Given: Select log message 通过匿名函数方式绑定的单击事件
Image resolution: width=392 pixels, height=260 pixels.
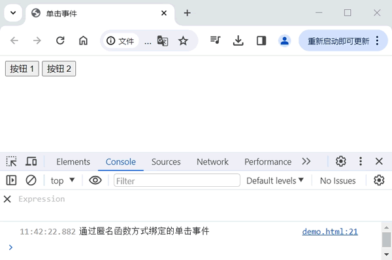Looking at the screenshot, I should tap(144, 231).
